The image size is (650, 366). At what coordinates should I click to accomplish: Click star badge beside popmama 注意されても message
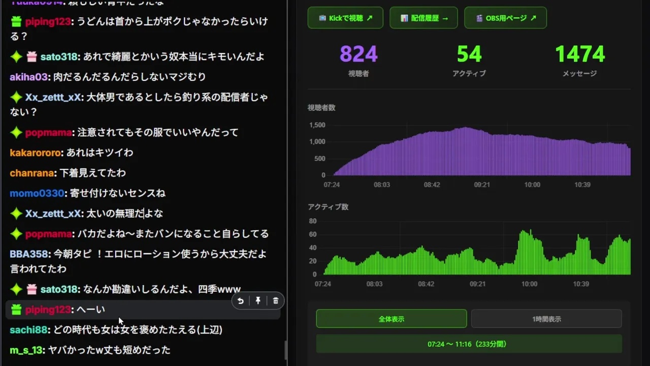[x=16, y=133]
